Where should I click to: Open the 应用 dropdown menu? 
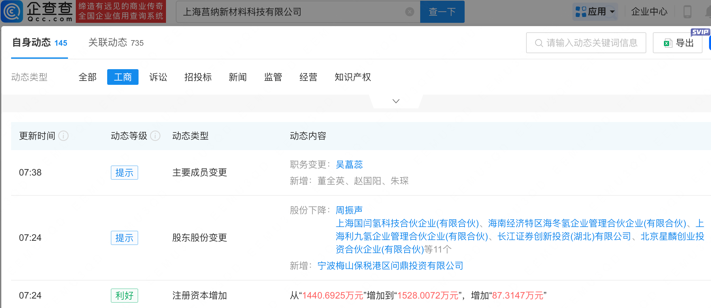tap(595, 12)
